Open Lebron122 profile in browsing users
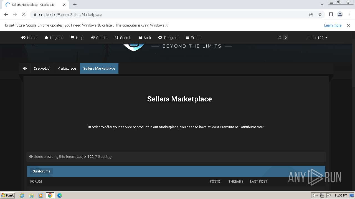The height and width of the screenshot is (199, 355). (85, 156)
